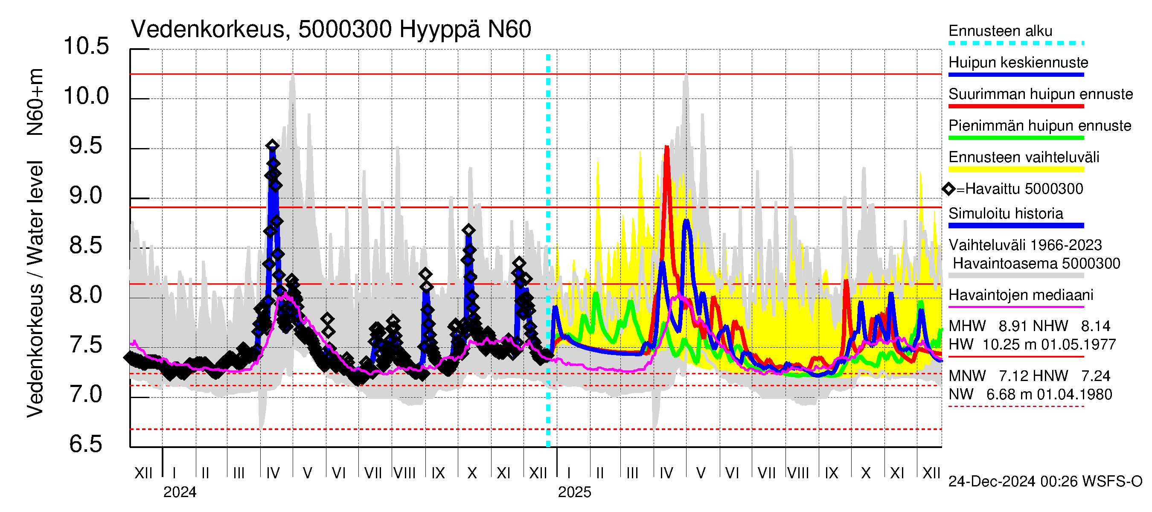Click the 'Vaihteluväli 1966-2023' legend text

coord(1025,245)
